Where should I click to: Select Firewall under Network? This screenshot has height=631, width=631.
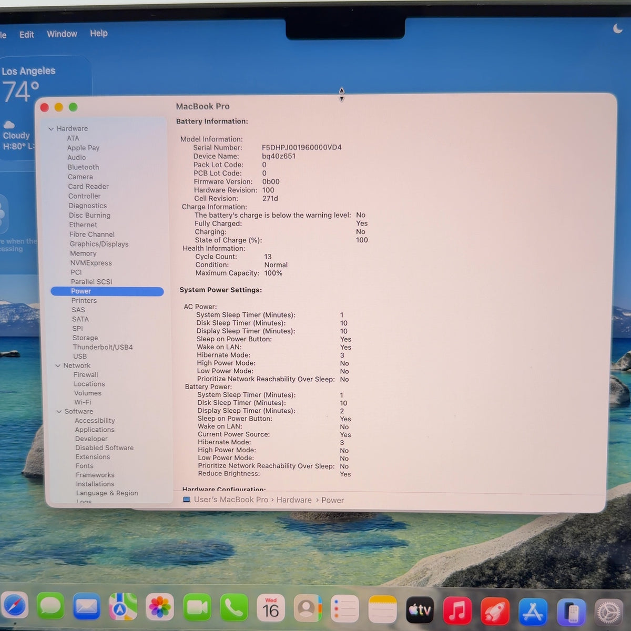tap(86, 375)
